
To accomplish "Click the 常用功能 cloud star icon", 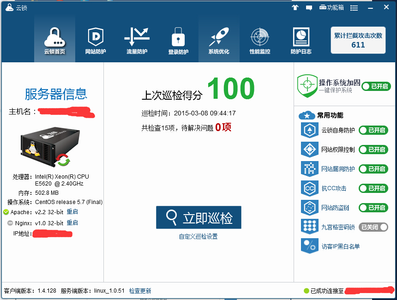I will coord(307,115).
